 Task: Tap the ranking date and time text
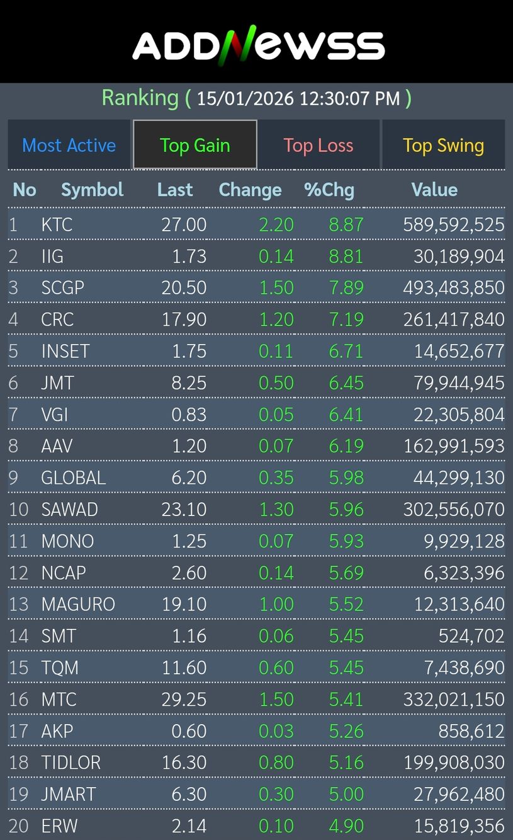[x=299, y=98]
